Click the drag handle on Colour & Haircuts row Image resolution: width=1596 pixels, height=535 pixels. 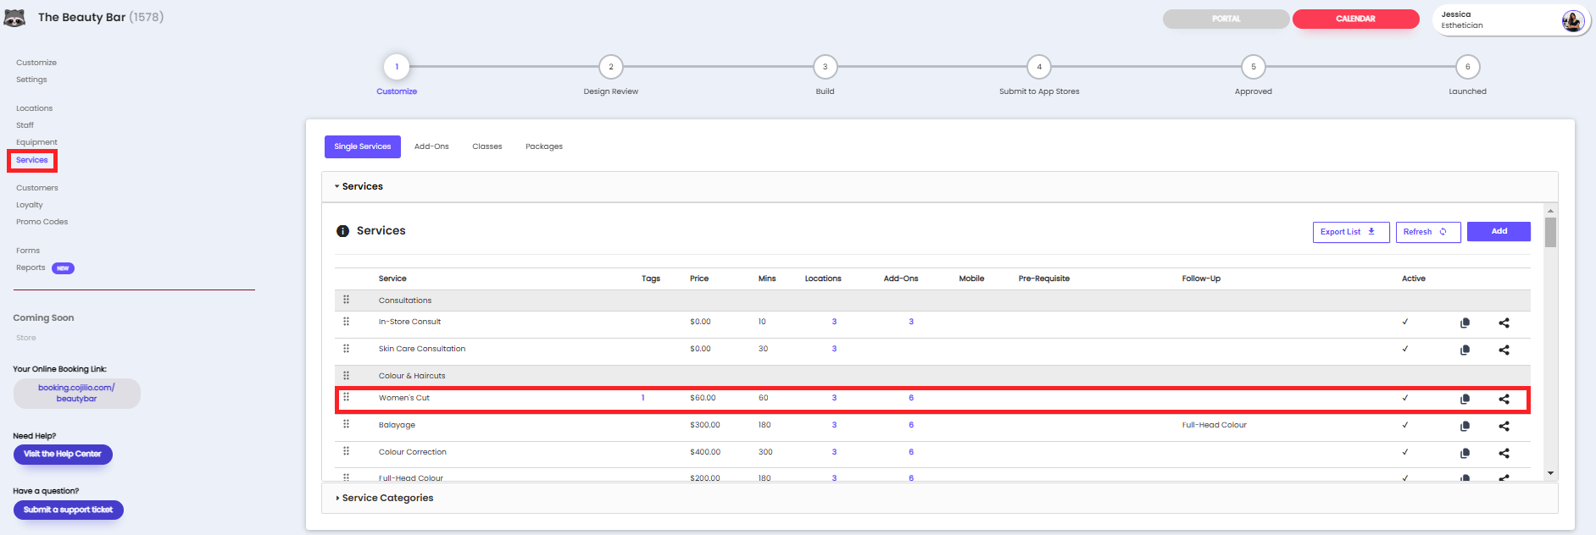[x=346, y=376]
